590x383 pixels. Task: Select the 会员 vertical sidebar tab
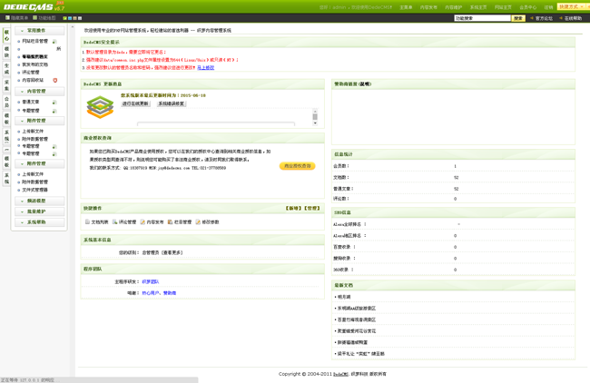pyautogui.click(x=6, y=102)
